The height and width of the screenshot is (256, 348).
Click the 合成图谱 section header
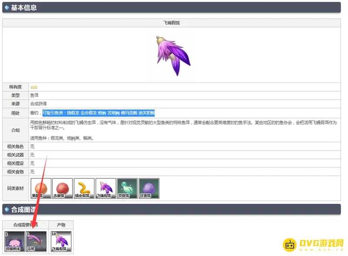pos(24,209)
